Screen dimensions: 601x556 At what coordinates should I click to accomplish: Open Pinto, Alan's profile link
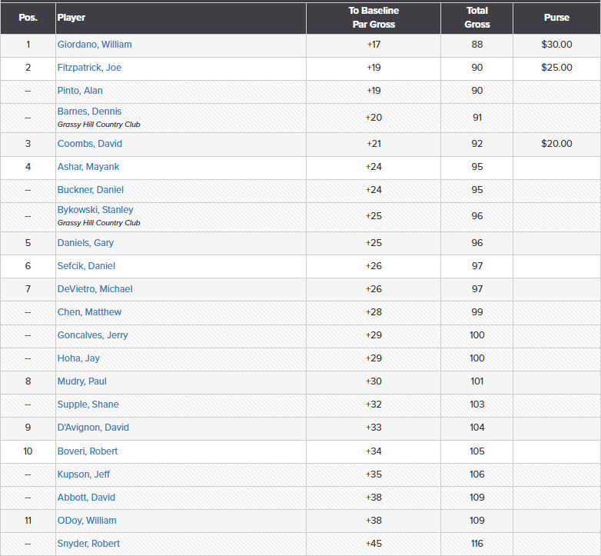click(80, 91)
